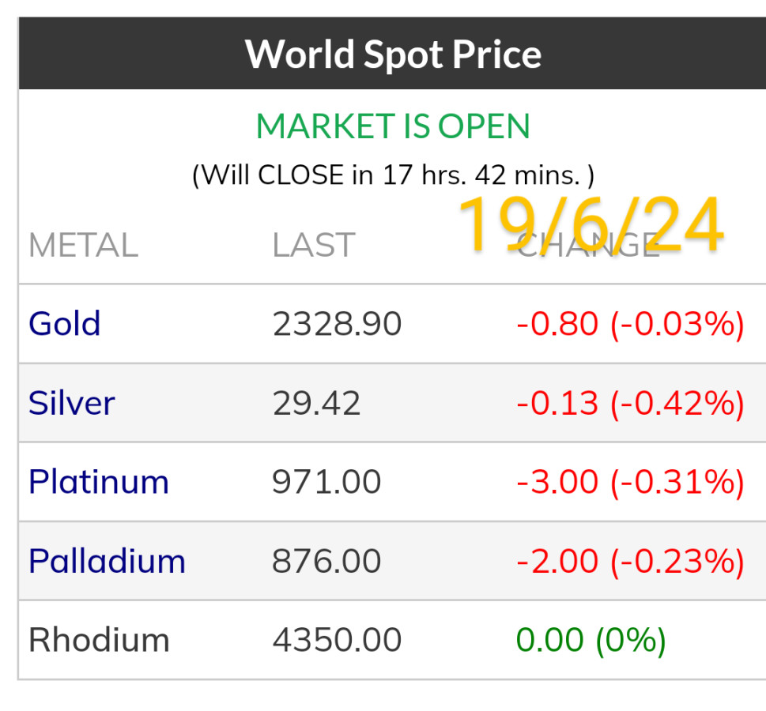Viewport: 766px width, 711px height.
Task: Click Rhodium last price 4350.00
Action: pyautogui.click(x=337, y=640)
